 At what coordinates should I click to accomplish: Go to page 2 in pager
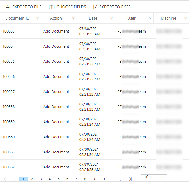(x=32, y=179)
